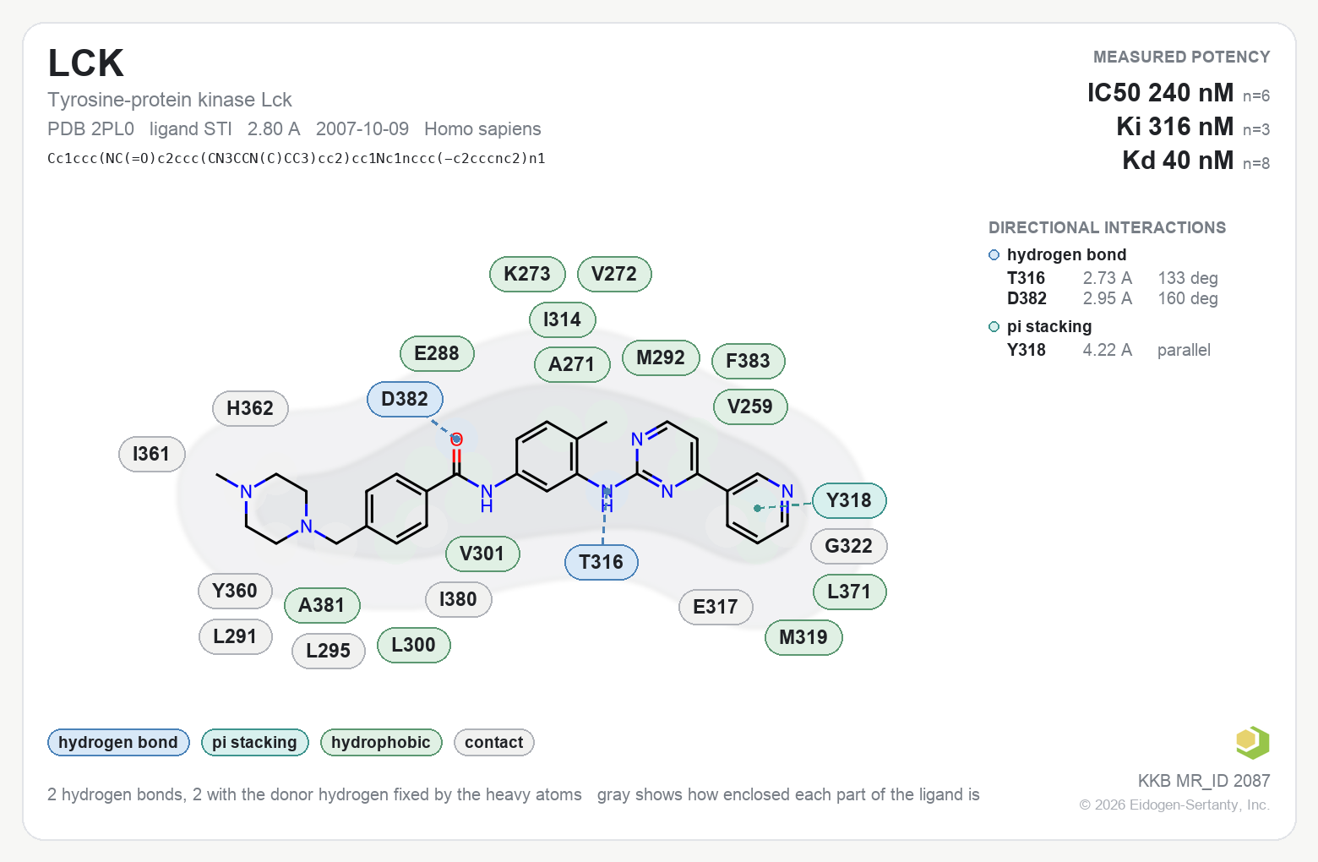Click the E317 contact residue
This screenshot has width=1318, height=862.
(x=716, y=607)
